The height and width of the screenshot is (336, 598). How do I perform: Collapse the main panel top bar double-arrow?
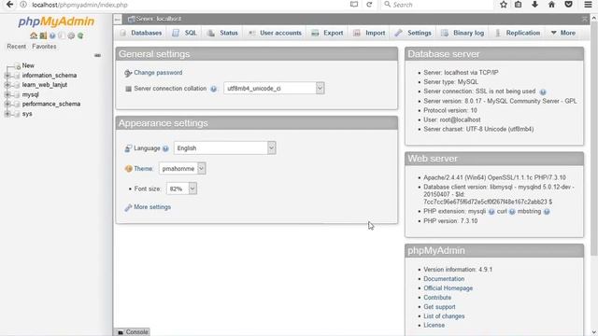click(584, 19)
